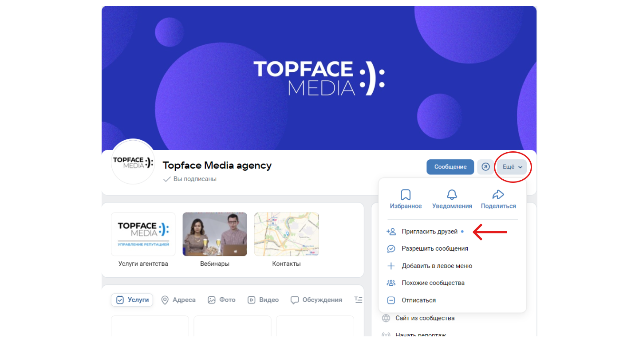Image resolution: width=639 pixels, height=343 pixels.
Task: Select Похожие сообщества menu entry
Action: [453, 283]
